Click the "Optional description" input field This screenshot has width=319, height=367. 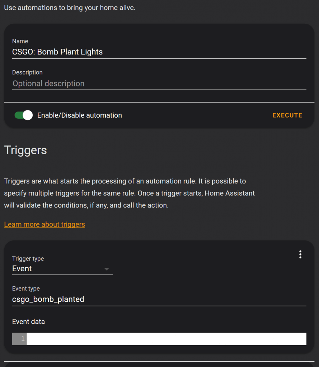coord(159,84)
